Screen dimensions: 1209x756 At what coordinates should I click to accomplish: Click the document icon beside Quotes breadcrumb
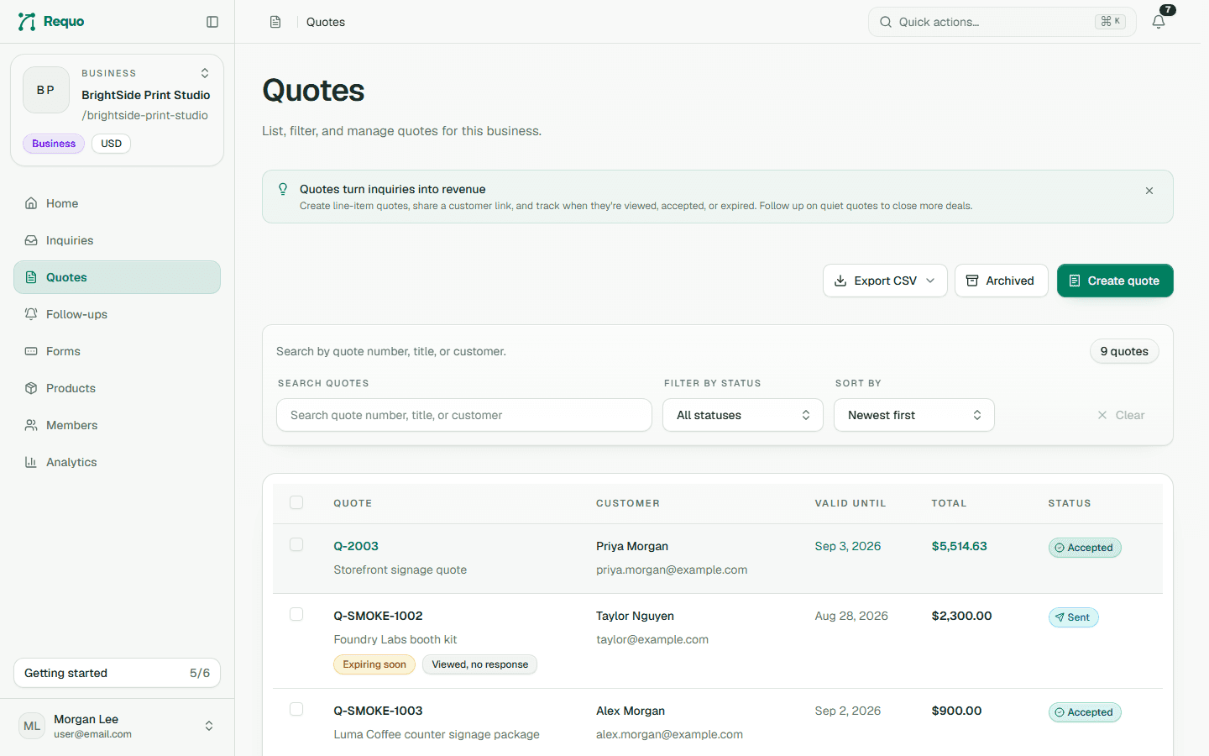tap(275, 22)
